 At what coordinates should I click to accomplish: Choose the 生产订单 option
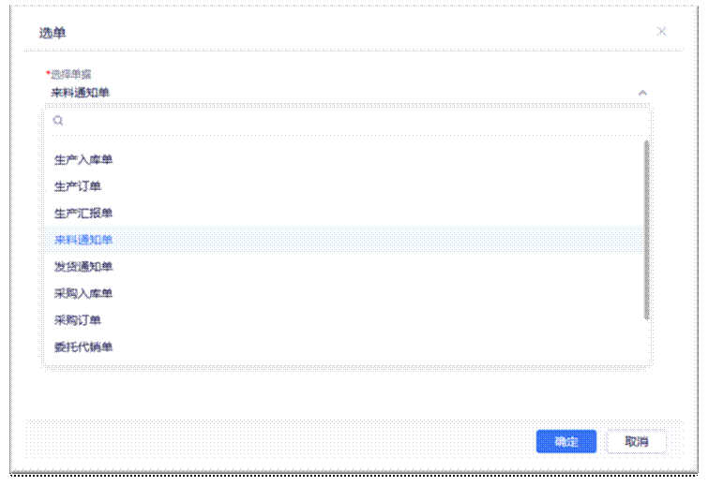[x=78, y=186]
